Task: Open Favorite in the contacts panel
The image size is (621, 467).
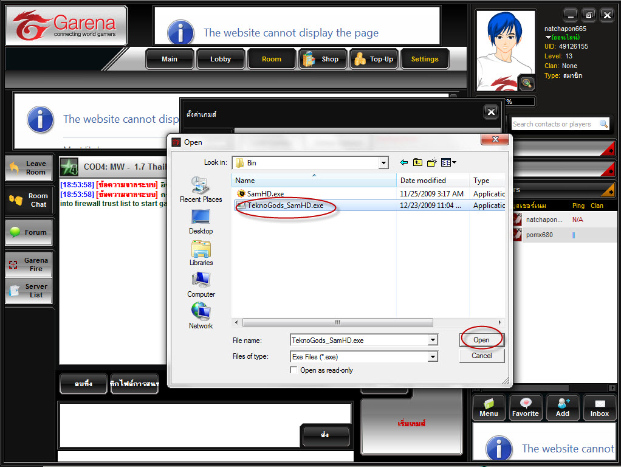Action: (526, 407)
